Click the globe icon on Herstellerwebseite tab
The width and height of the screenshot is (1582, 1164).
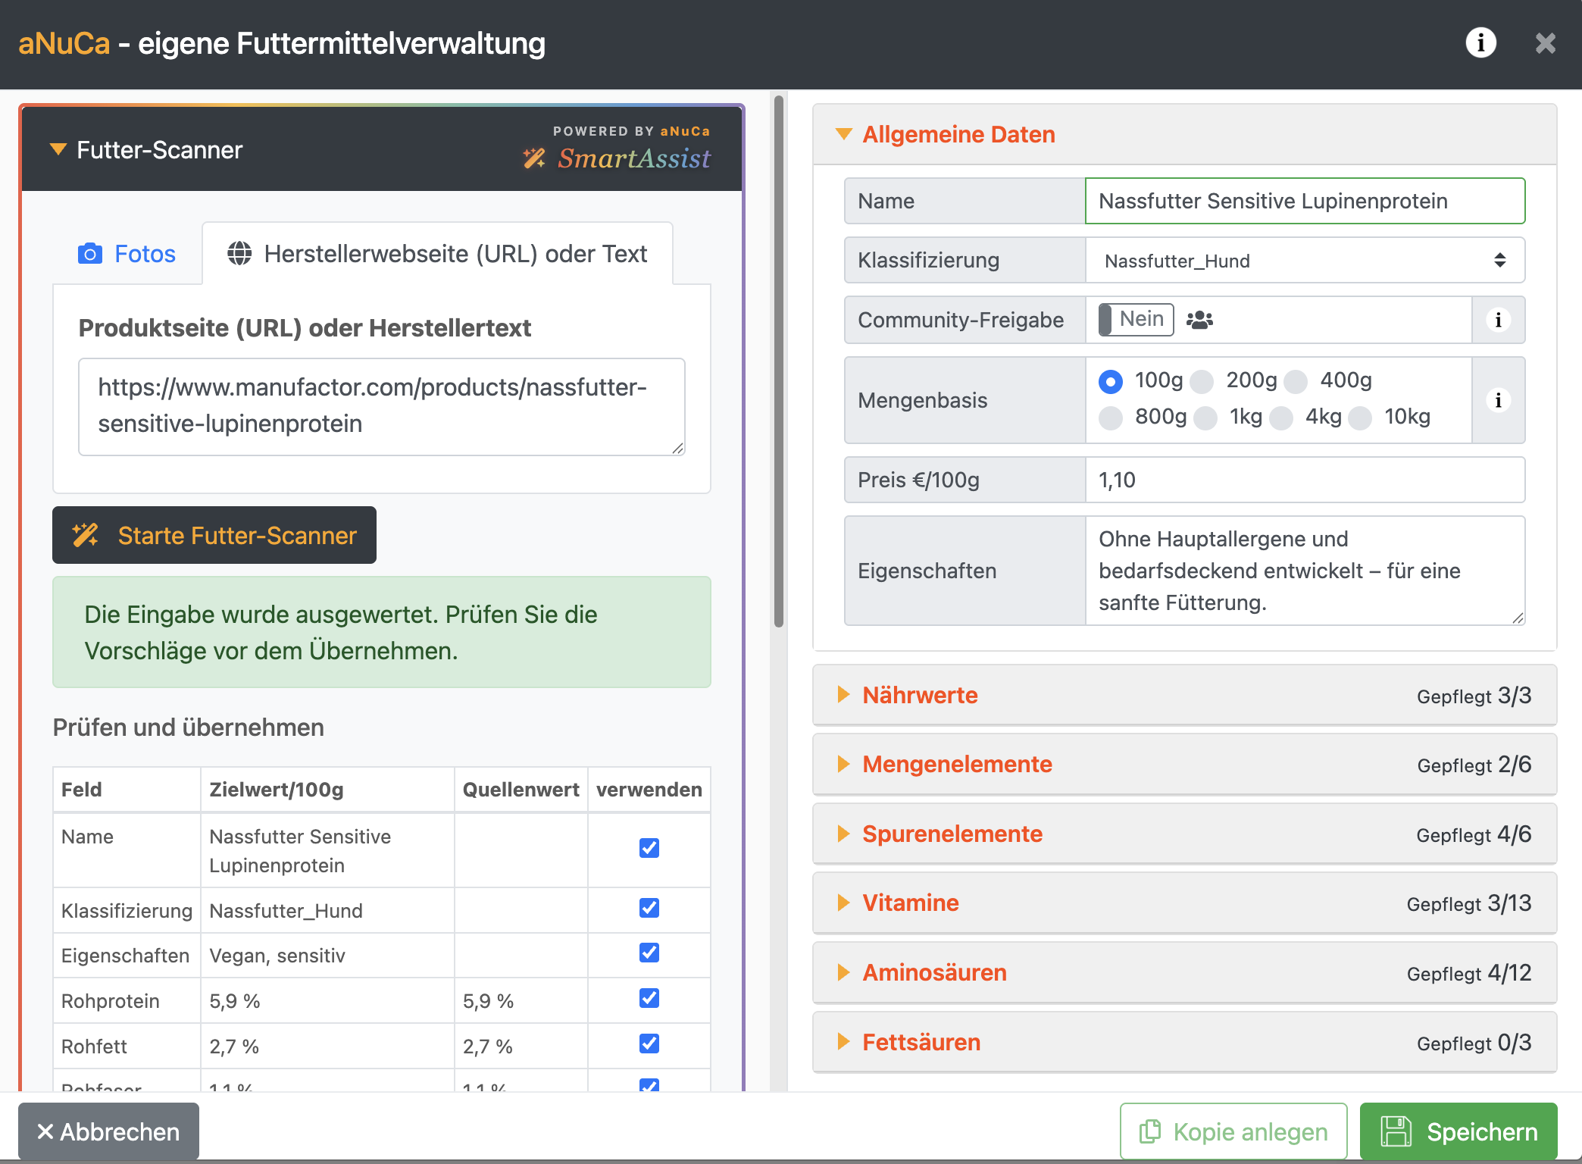point(239,254)
